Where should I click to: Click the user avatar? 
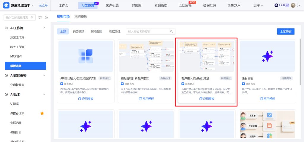293,5
